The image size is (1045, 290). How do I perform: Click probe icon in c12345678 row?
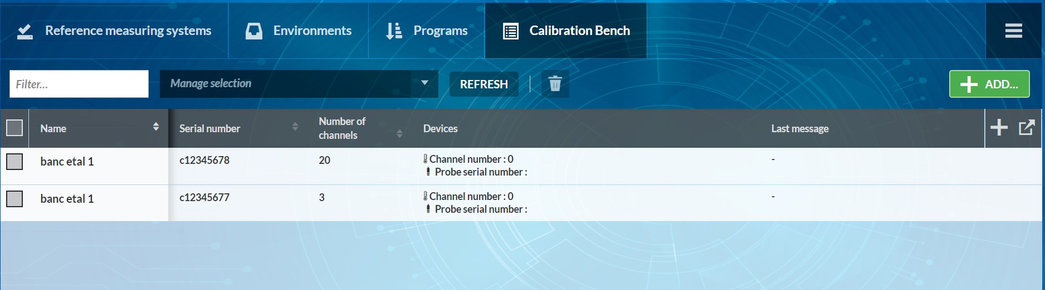click(x=428, y=172)
